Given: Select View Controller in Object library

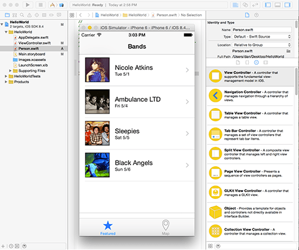Looking at the screenshot, I should pyautogui.click(x=250, y=76).
